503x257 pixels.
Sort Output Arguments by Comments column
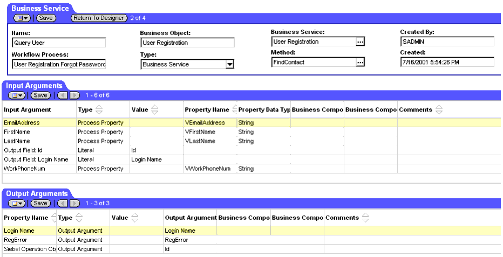point(365,218)
